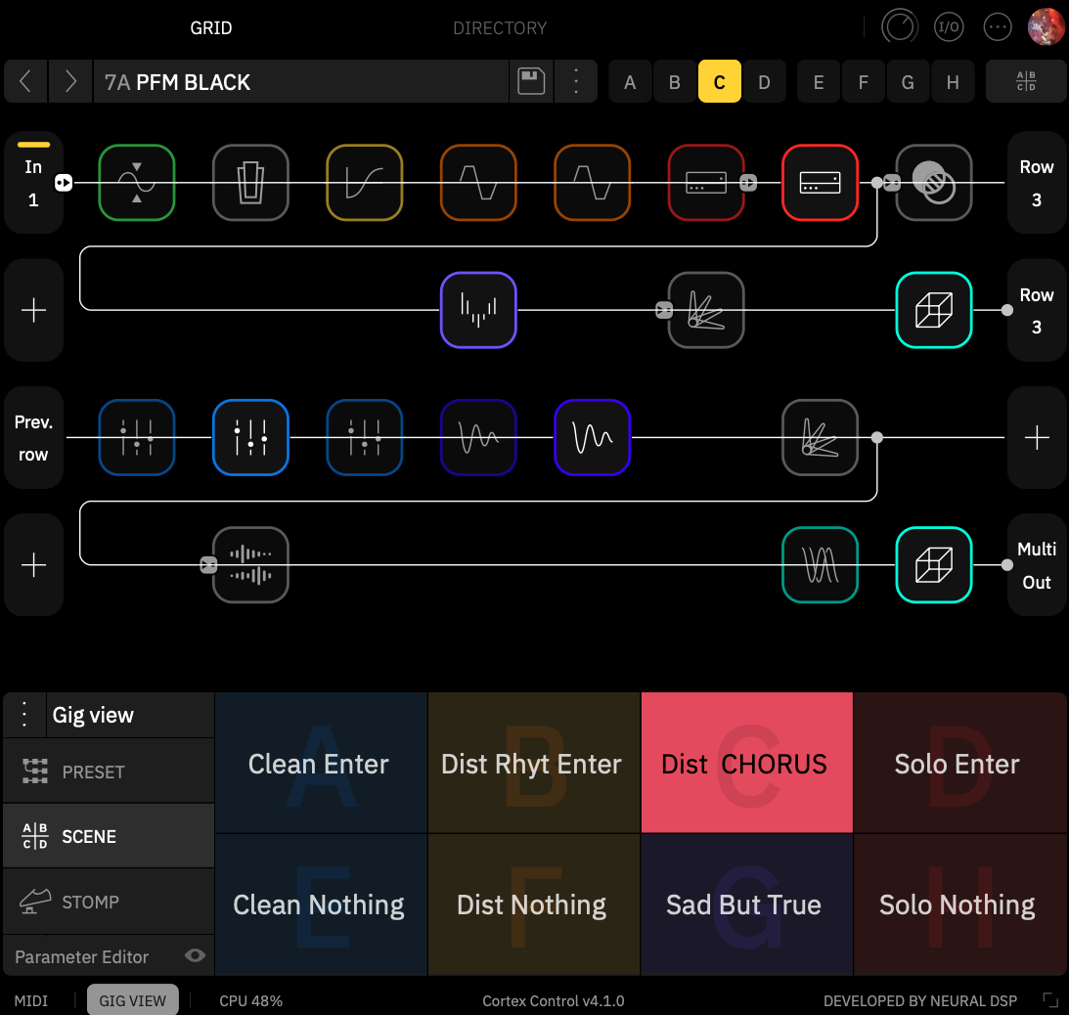This screenshot has width=1069, height=1015.
Task: Select the yellow compressor curve block
Action: coord(364,183)
